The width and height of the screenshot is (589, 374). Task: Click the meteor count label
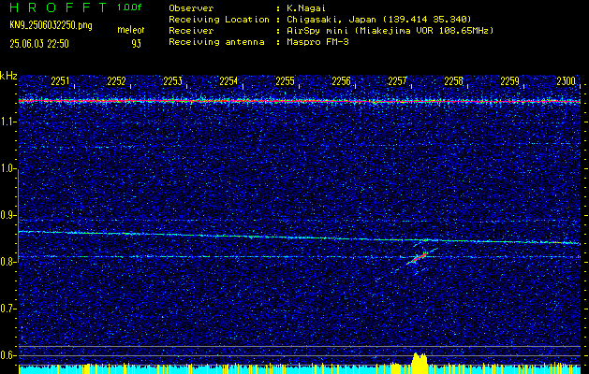pos(131,30)
